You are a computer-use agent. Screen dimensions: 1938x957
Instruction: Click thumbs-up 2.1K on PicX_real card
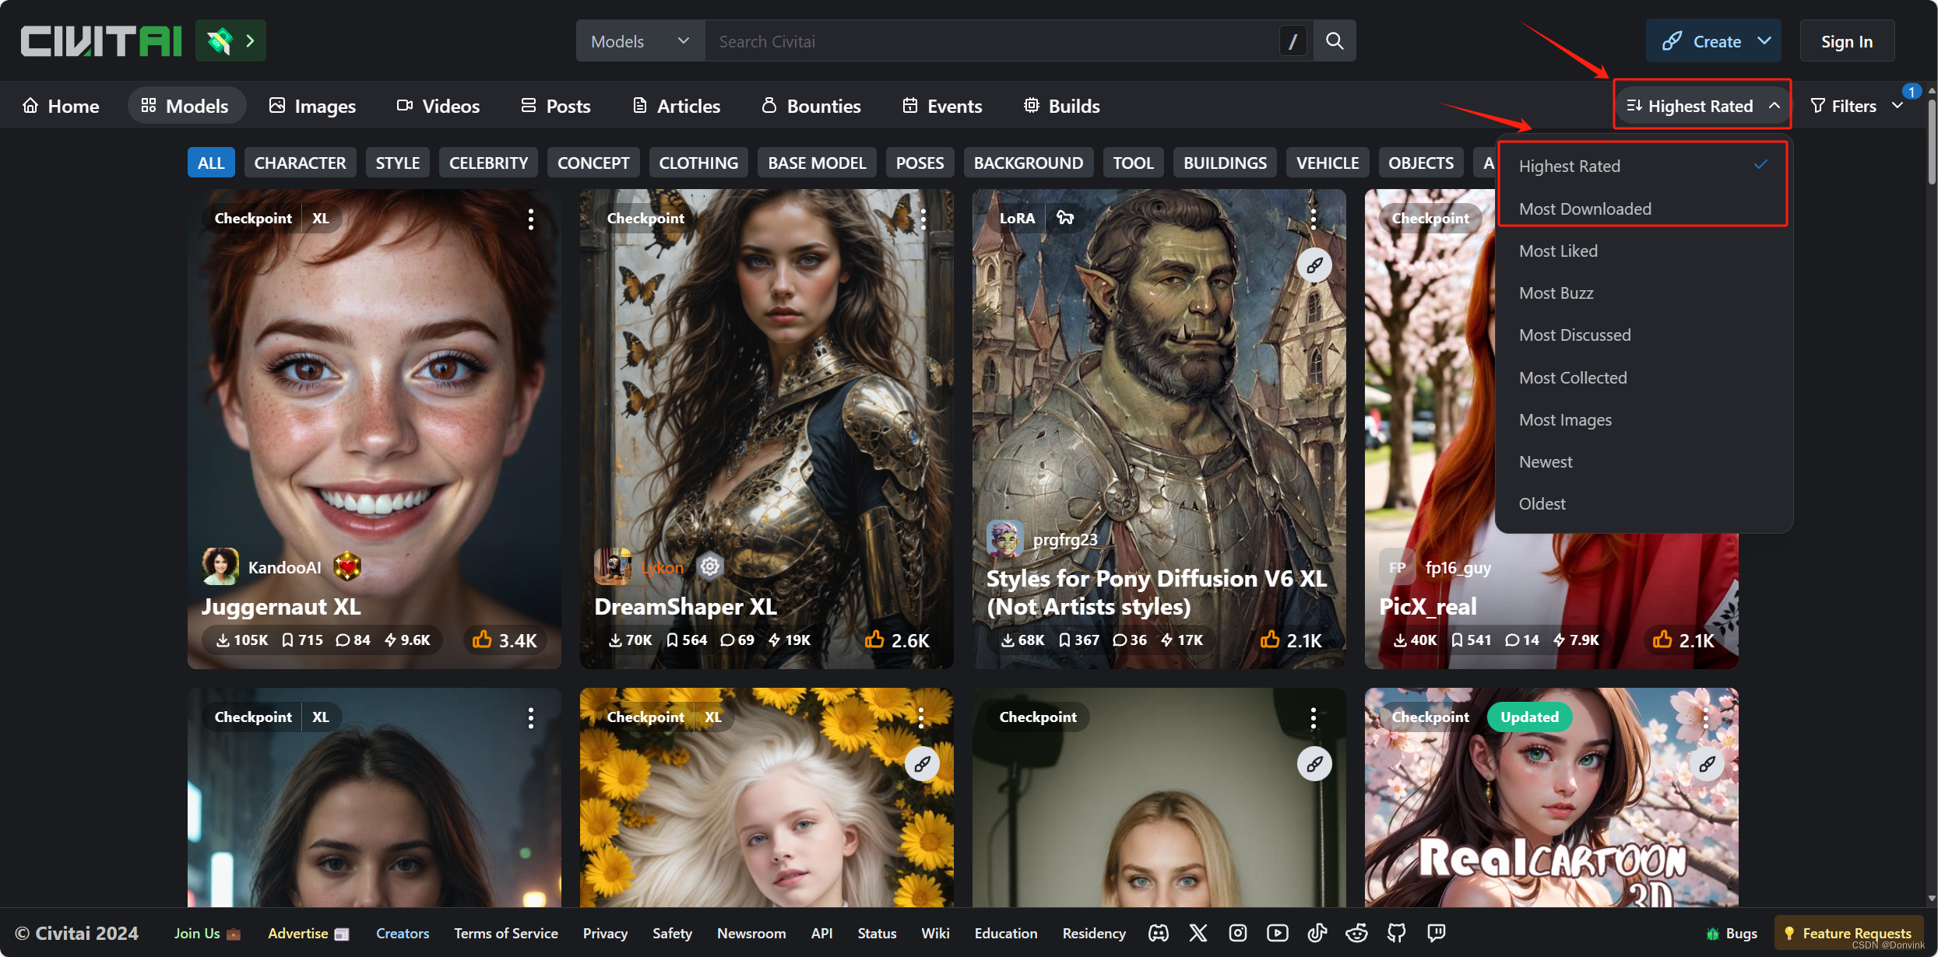[x=1683, y=640]
